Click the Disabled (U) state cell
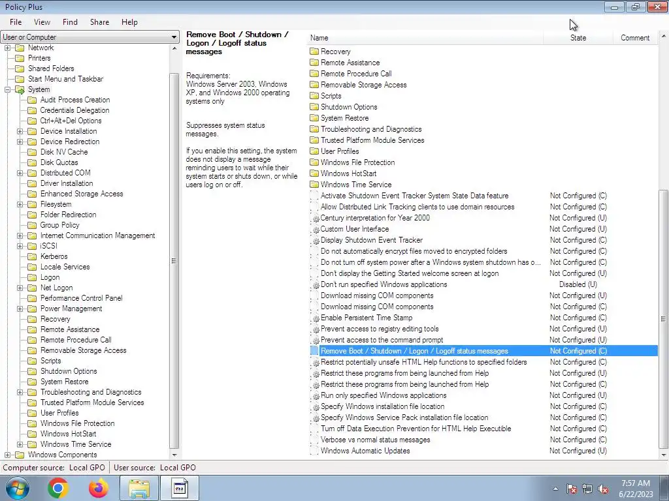This screenshot has width=669, height=501. (578, 284)
